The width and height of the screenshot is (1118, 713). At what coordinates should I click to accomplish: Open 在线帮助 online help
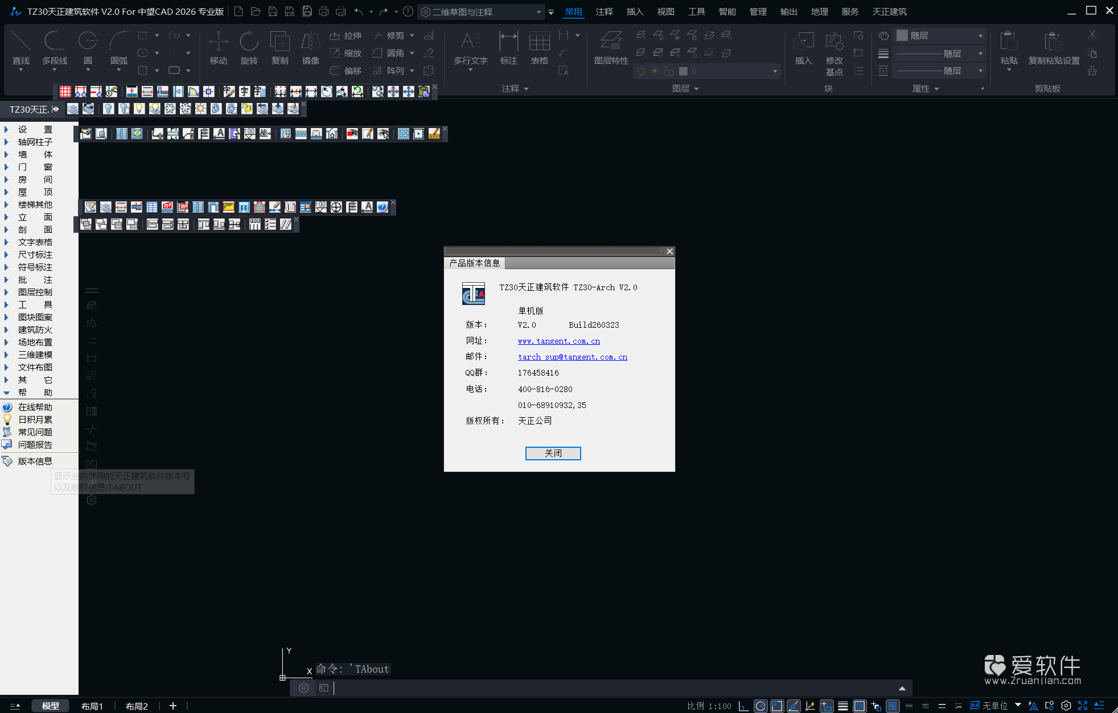(x=35, y=407)
